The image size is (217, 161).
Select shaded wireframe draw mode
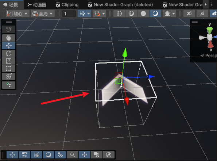[131, 14]
